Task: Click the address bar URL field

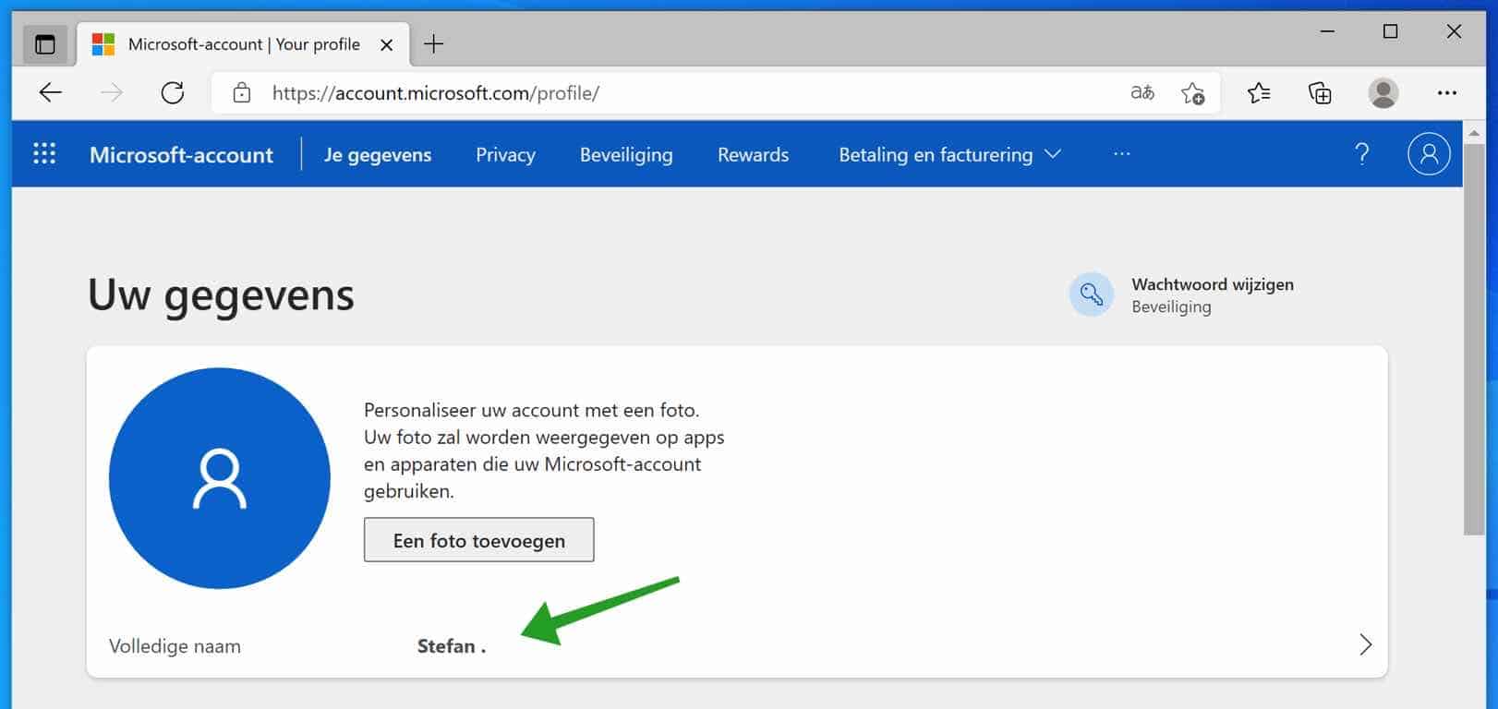Action: pyautogui.click(x=646, y=92)
